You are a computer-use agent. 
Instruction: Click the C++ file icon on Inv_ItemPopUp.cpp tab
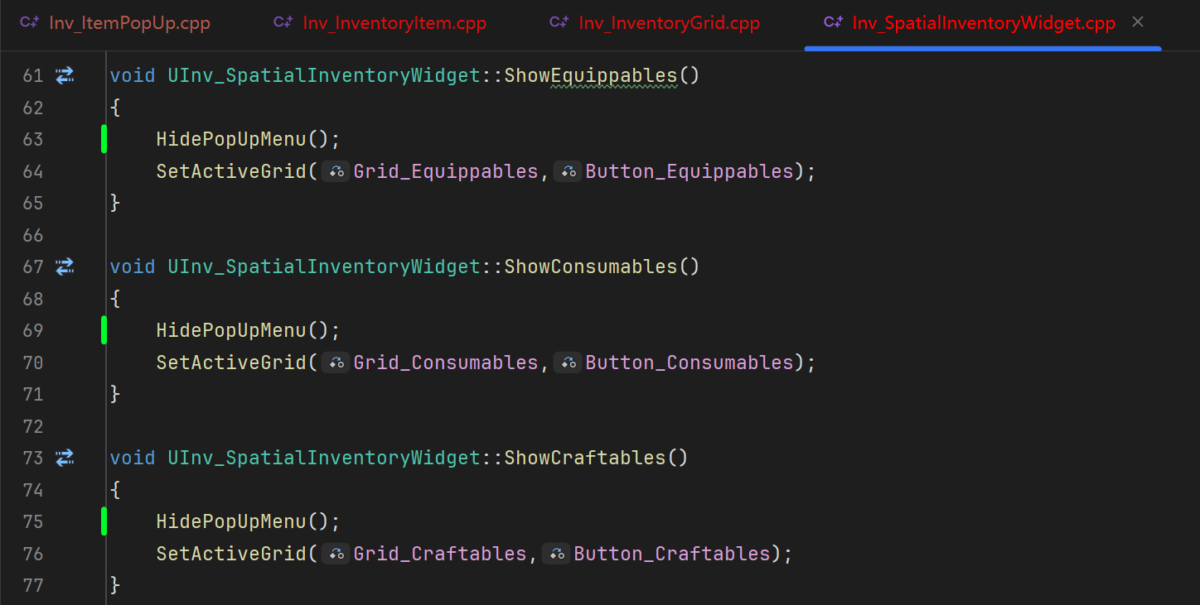(x=31, y=22)
